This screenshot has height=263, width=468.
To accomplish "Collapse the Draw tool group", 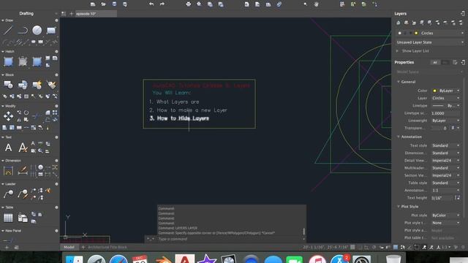I will coord(3,20).
